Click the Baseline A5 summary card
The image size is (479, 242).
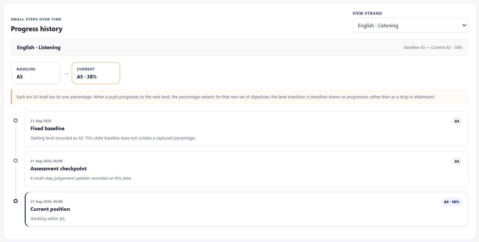(x=36, y=73)
